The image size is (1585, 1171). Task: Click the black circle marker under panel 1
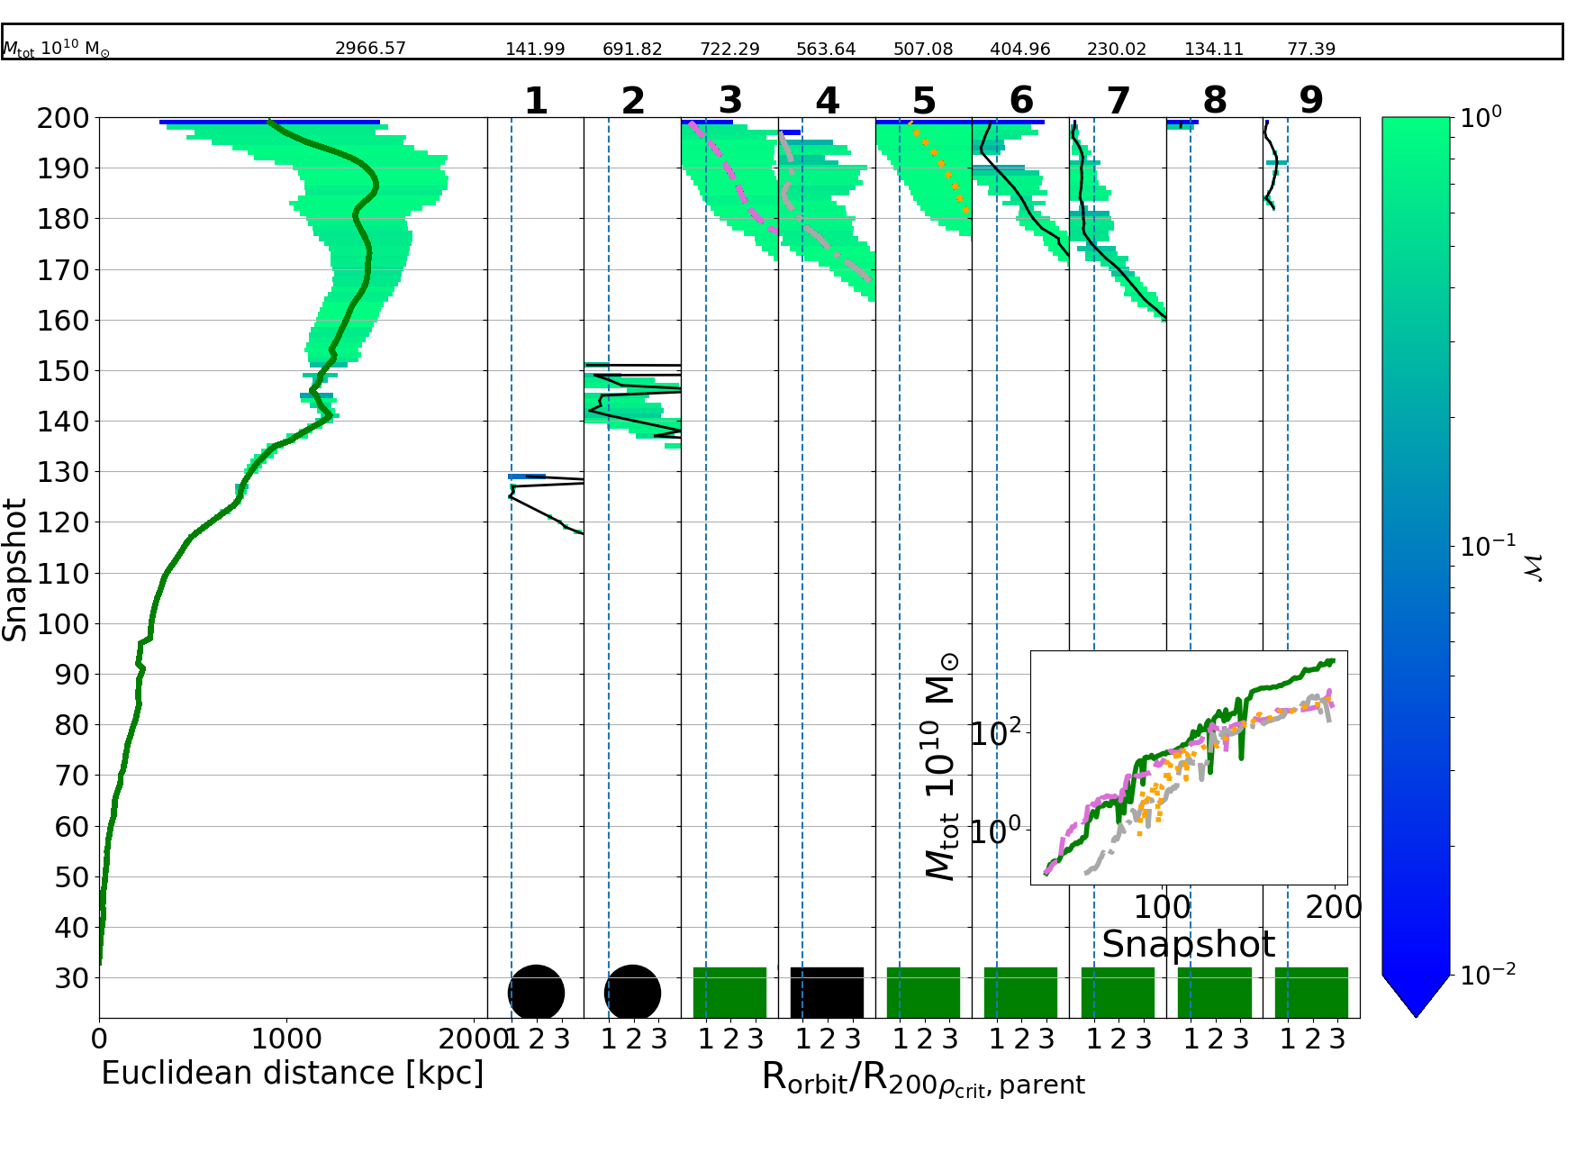[536, 993]
